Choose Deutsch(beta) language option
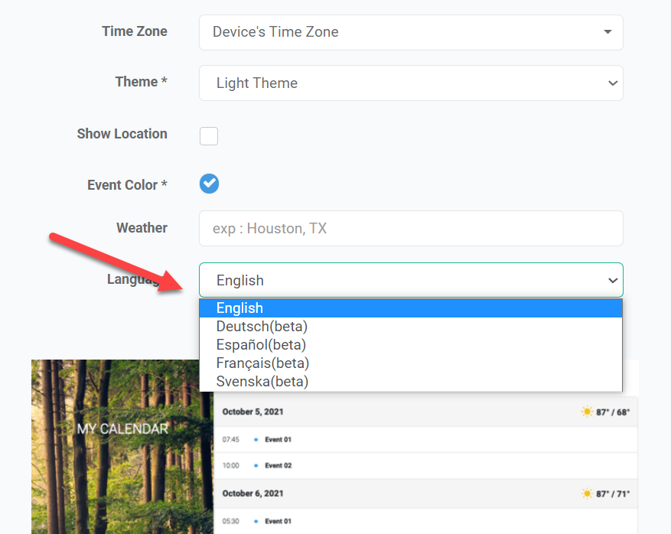The width and height of the screenshot is (671, 534). pyautogui.click(x=262, y=327)
